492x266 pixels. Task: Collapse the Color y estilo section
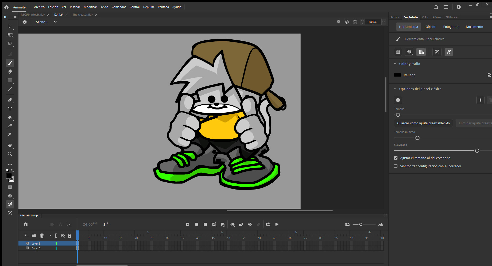(395, 64)
